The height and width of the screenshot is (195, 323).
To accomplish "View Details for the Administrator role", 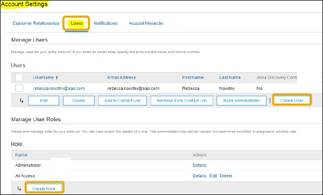I will (199, 165).
